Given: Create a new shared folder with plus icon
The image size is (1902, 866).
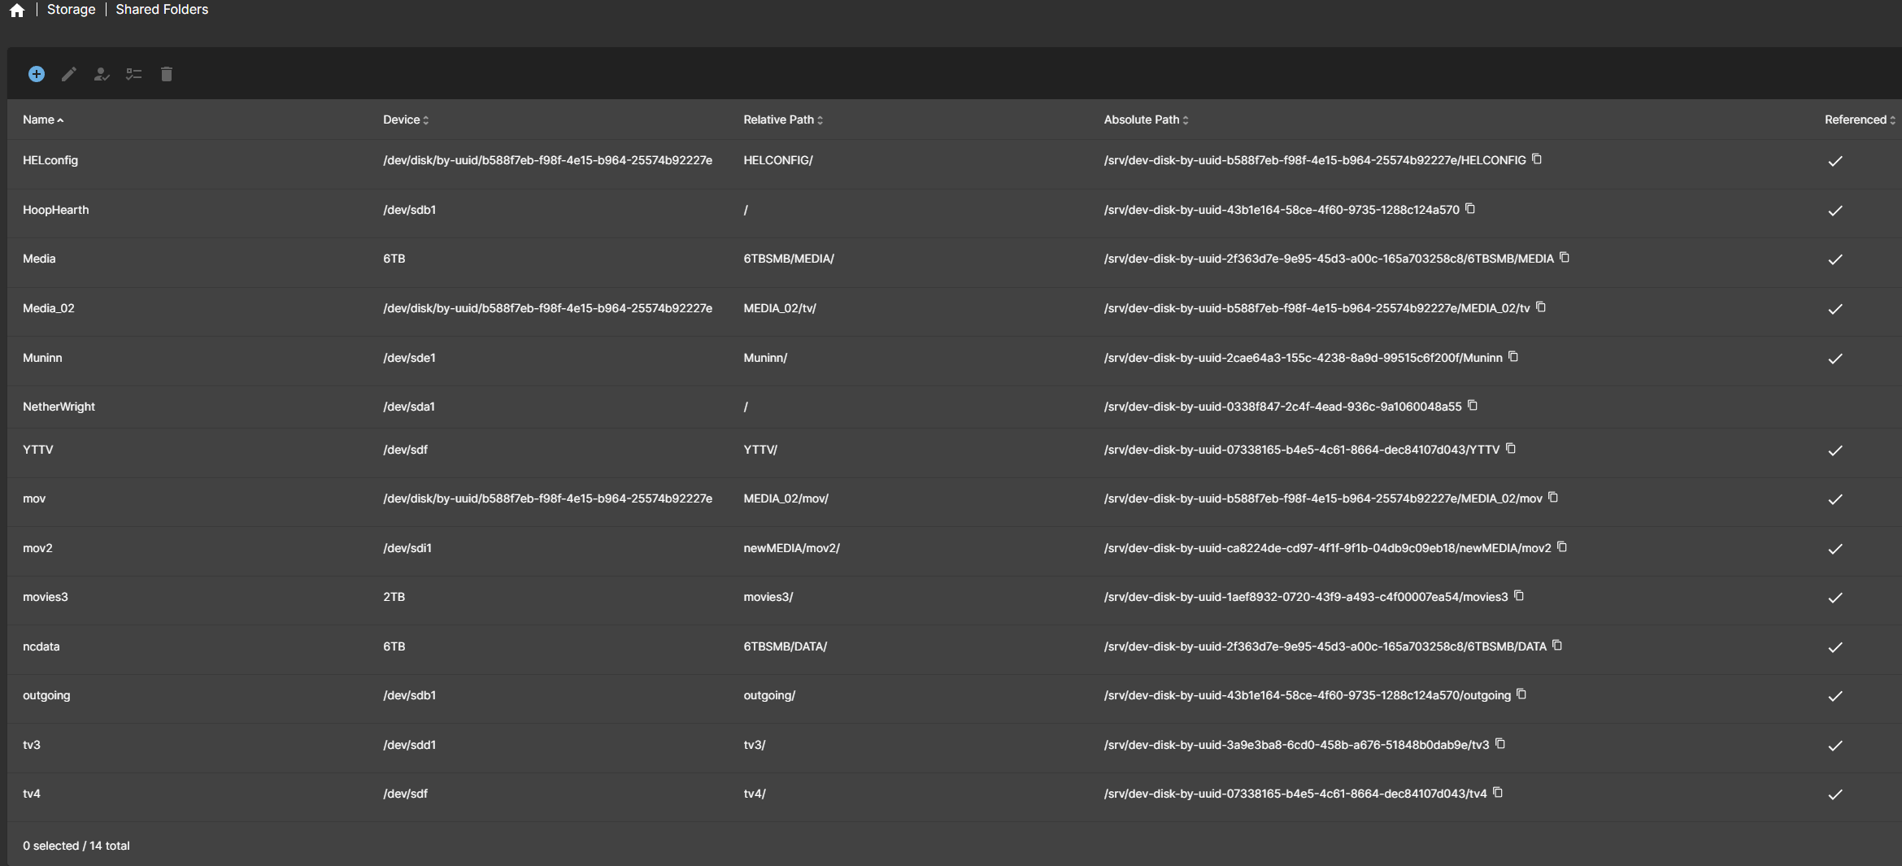Looking at the screenshot, I should pyautogui.click(x=37, y=74).
